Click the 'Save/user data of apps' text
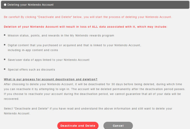This screenshot has height=129, width=190. [x=49, y=60]
